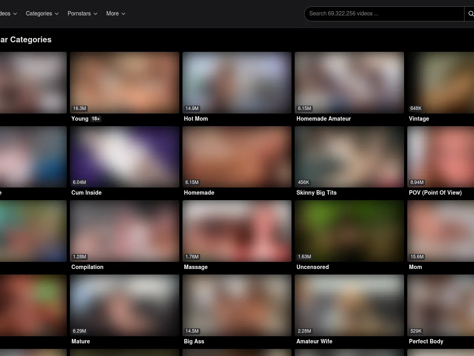This screenshot has height=356, width=474.
Task: Open the Categories dropdown menu
Action: pos(42,13)
